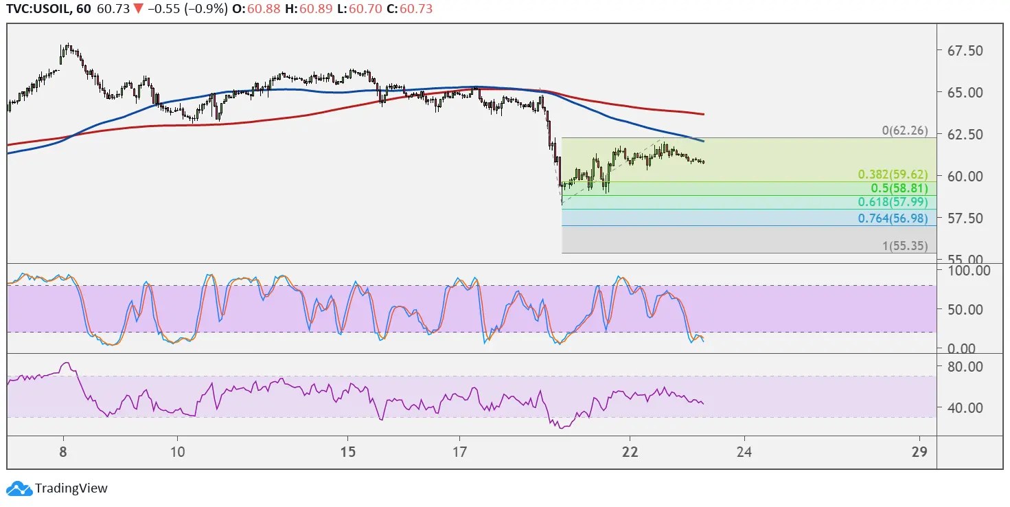Screen dimensions: 1010x507
Task: Click the 0.618(57.99) Fibonacci level
Action: (893, 203)
